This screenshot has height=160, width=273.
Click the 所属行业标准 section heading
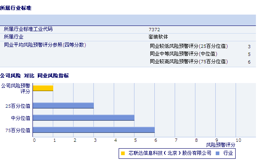[x=16, y=8]
